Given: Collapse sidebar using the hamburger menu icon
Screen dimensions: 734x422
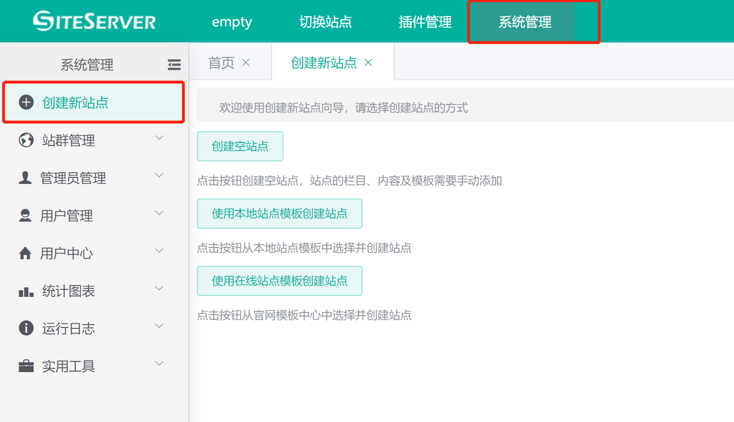Looking at the screenshot, I should (174, 64).
